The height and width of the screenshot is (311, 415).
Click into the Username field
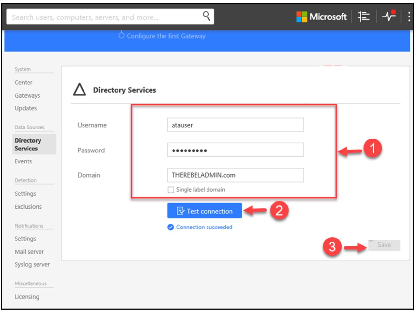235,125
